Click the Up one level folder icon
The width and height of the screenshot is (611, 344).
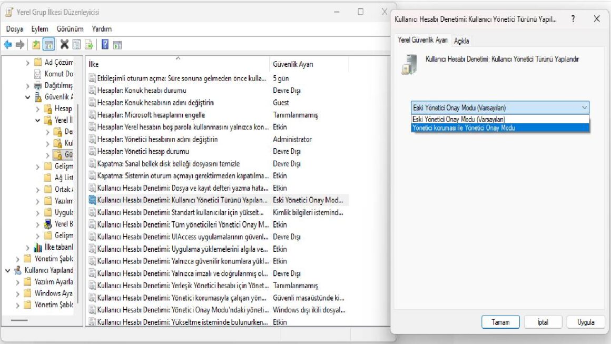click(x=36, y=45)
